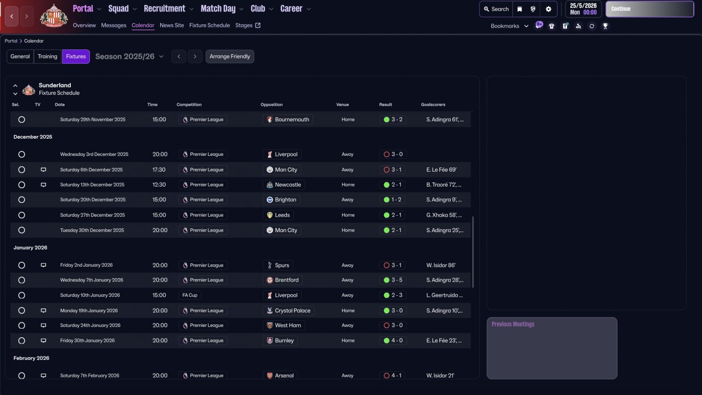Click the Newcastle club badge icon

coord(269,185)
